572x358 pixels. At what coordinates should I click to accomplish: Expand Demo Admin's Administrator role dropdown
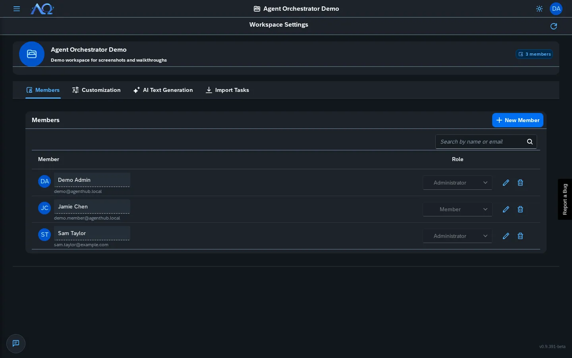point(458,183)
